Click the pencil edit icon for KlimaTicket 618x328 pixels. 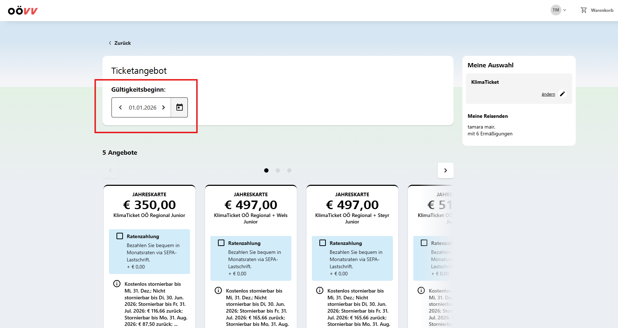point(562,94)
